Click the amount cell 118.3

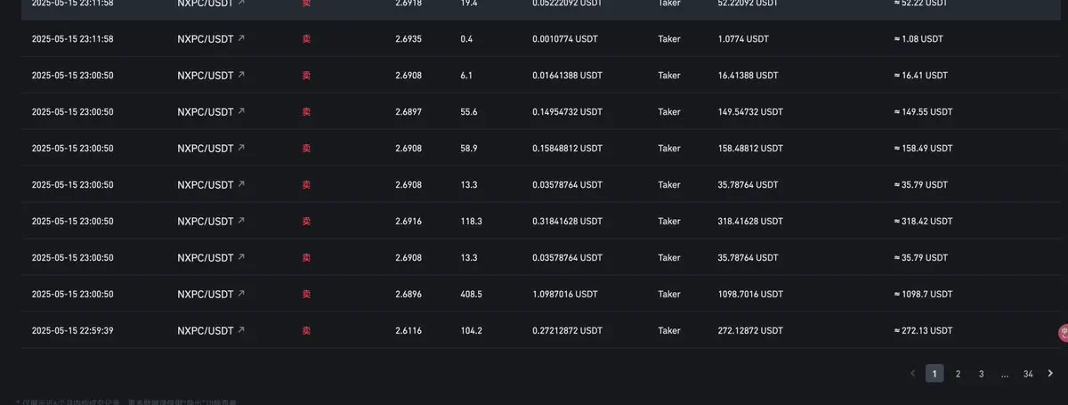[471, 221]
